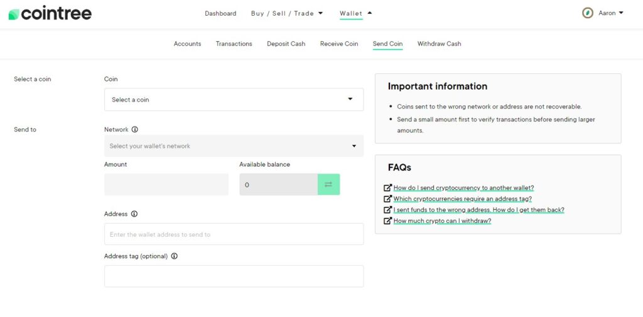Open the Aaron account dropdown

[610, 13]
